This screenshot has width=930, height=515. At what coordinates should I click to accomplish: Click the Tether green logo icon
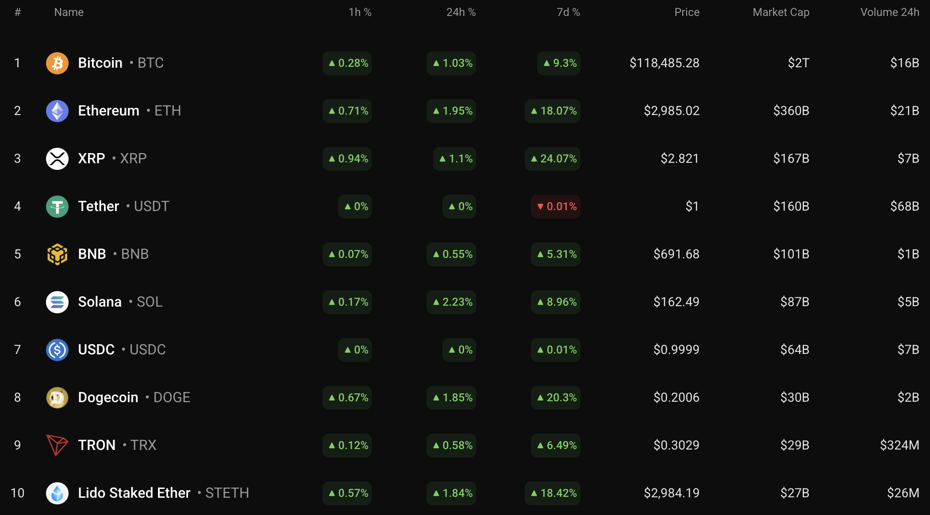click(x=57, y=207)
